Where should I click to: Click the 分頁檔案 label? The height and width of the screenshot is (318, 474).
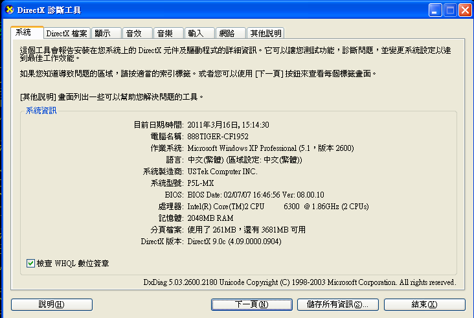(167, 230)
